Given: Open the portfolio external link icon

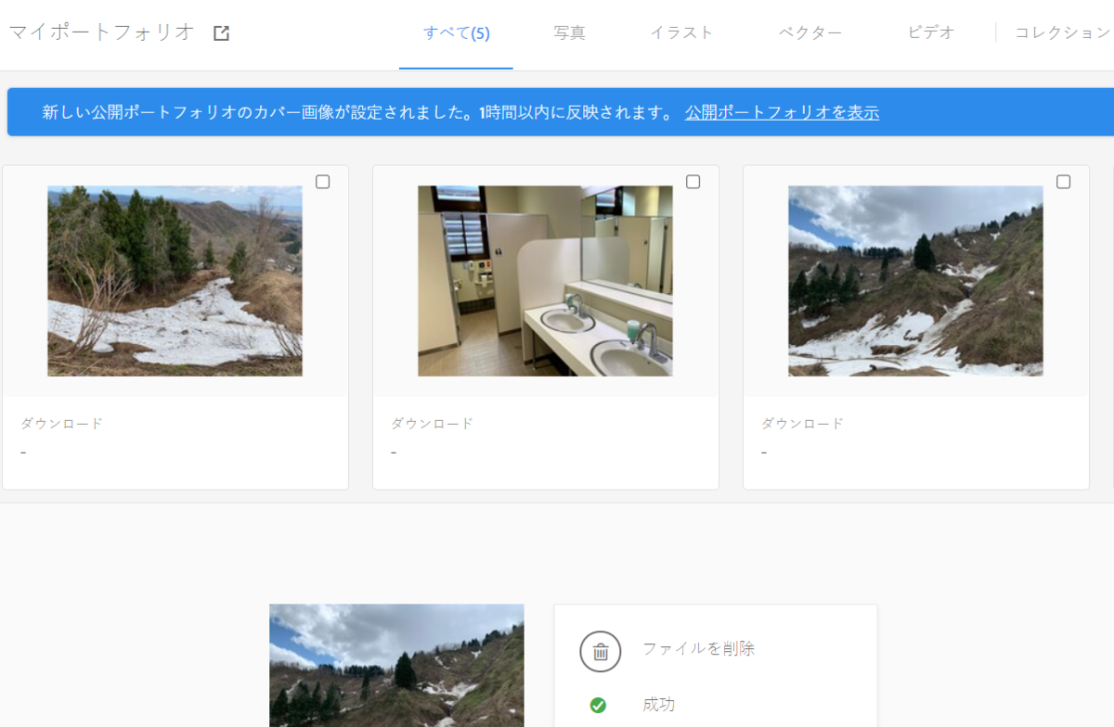Looking at the screenshot, I should pos(221,33).
